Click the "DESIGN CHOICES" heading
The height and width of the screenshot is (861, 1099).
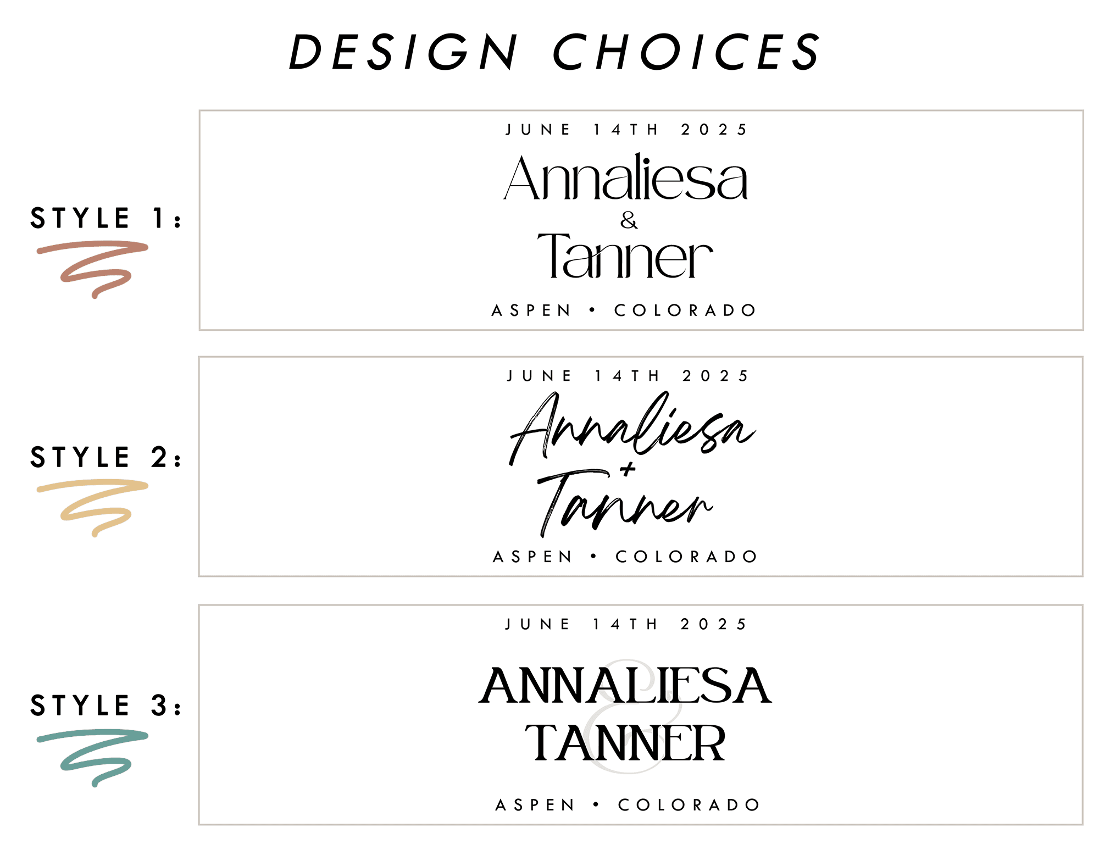(x=554, y=52)
